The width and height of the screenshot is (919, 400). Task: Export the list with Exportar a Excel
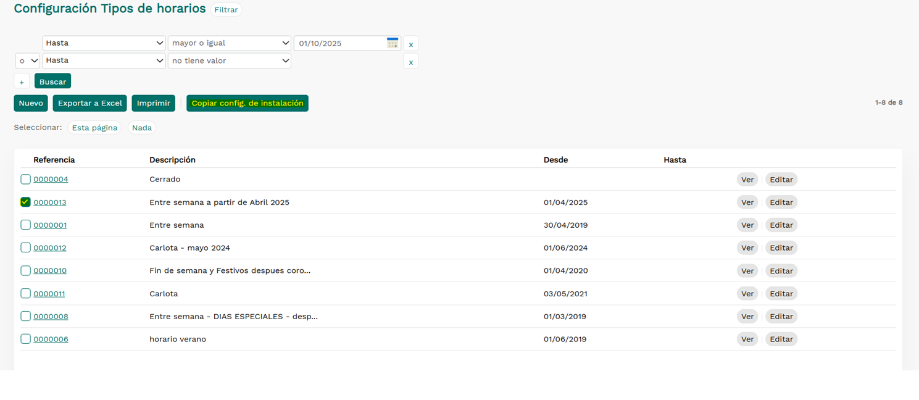[x=89, y=103]
